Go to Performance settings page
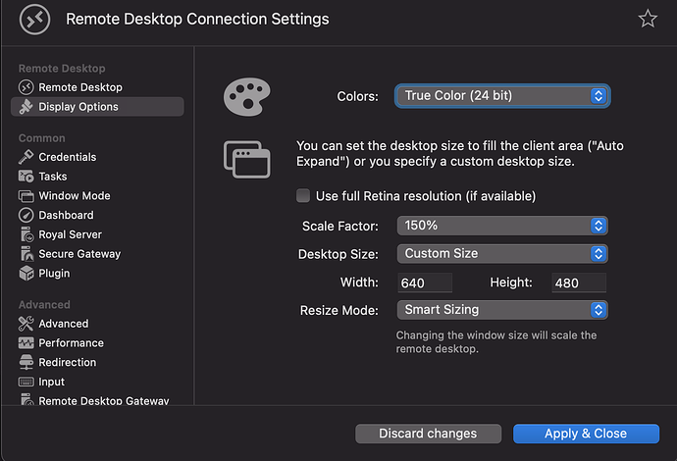 (71, 343)
